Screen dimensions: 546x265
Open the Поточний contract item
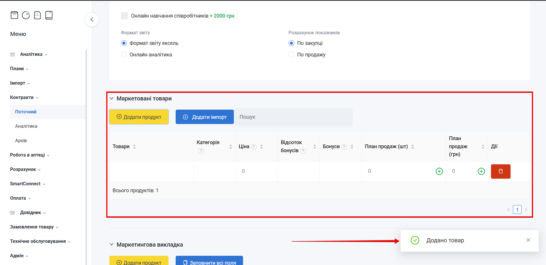coord(26,112)
